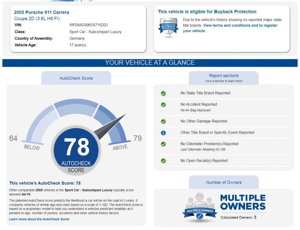This screenshot has height=230, width=300.
Task: Click Last Odometer Reading 53,189 text
Action: [203, 149]
